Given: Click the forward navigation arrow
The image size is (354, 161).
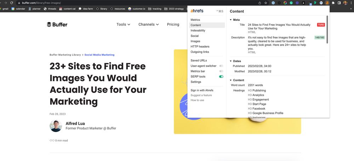Looking at the screenshot, I should 5,3.
